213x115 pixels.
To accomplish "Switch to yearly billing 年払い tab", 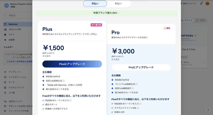I will tap(118, 3).
